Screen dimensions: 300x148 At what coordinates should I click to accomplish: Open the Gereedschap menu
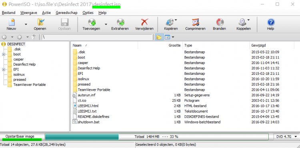click(66, 13)
